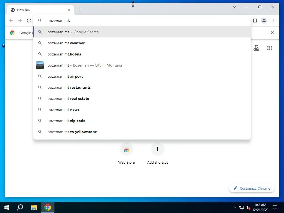Choose 'bozeman mt news' suggestion

[x=142, y=110]
